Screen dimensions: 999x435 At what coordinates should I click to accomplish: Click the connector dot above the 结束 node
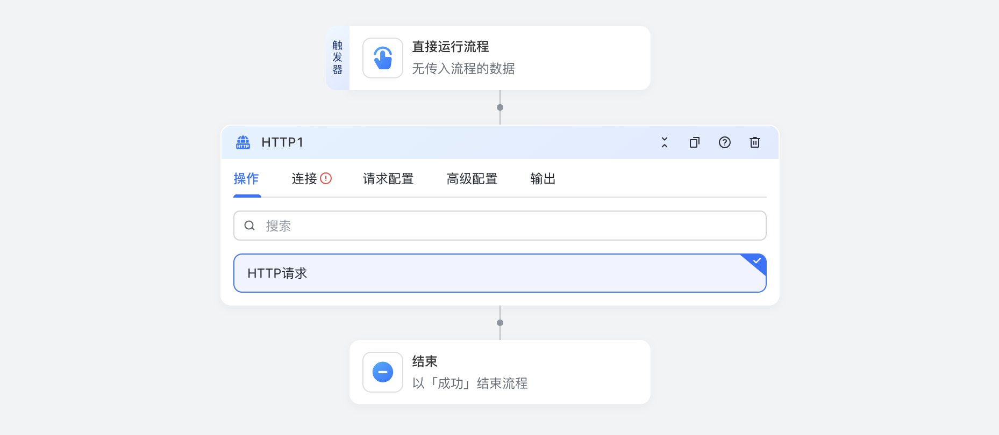500,323
